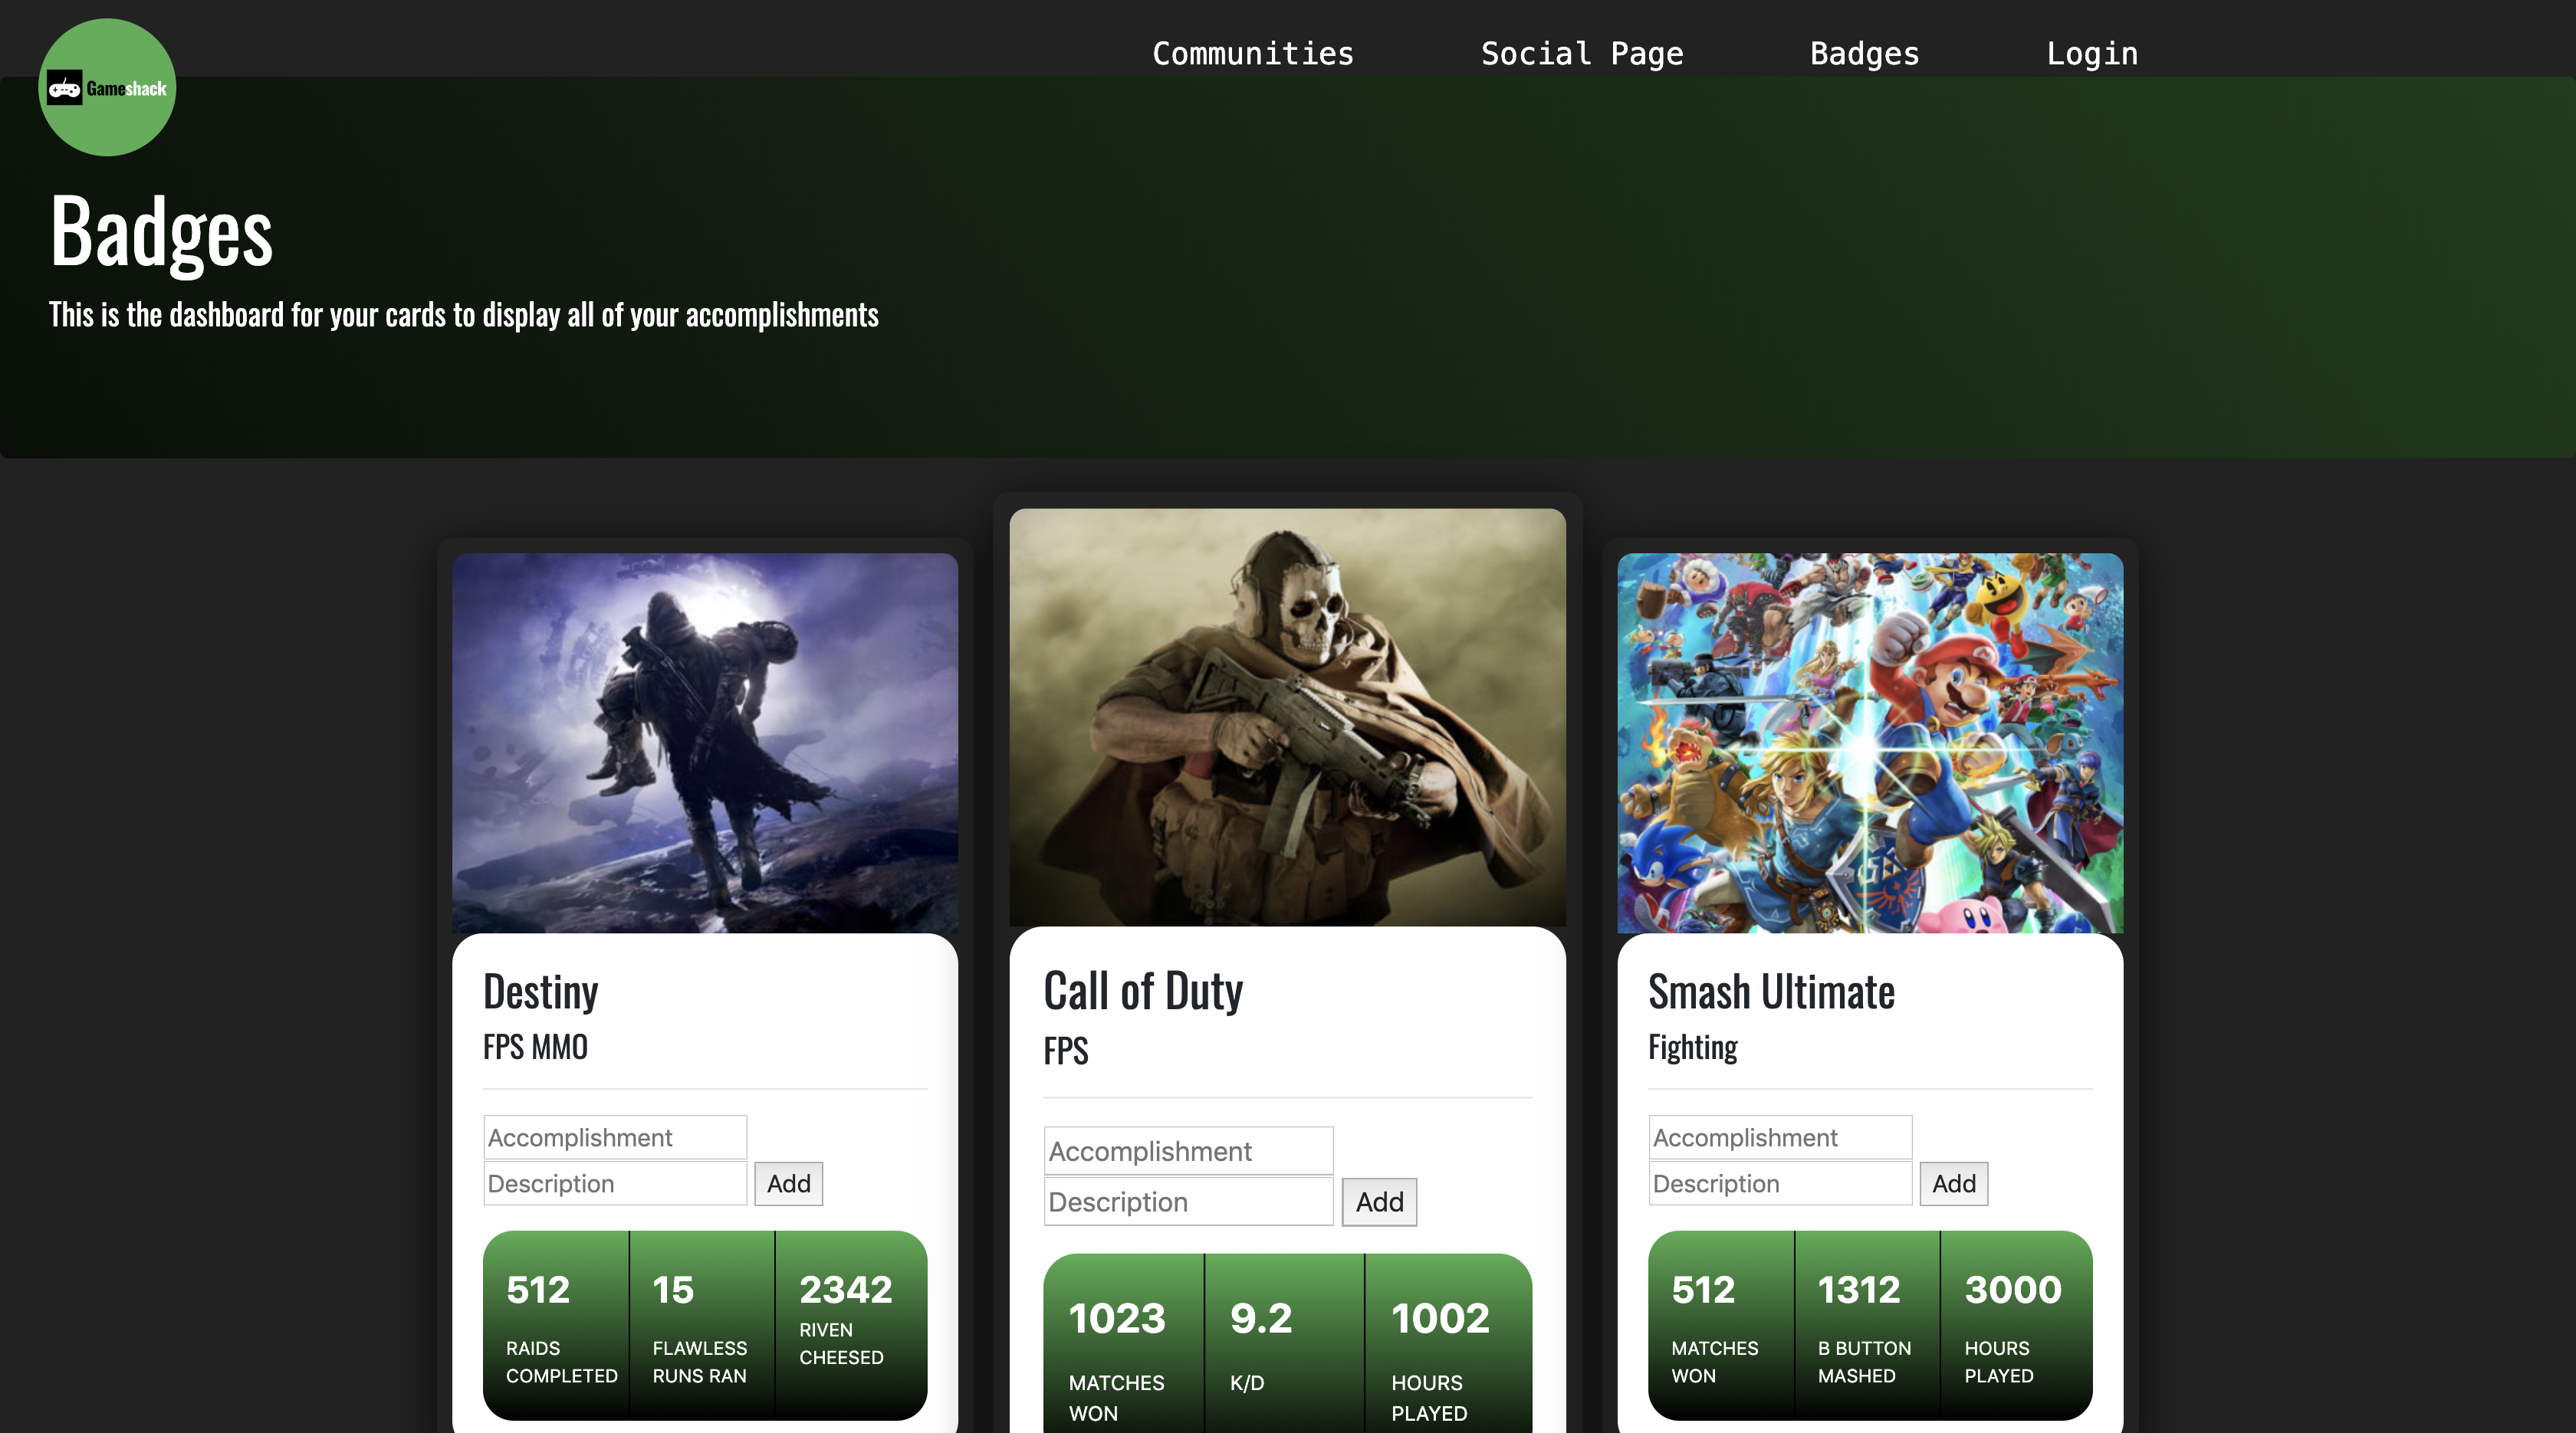Click the Gameshack controller logo
The width and height of the screenshot is (2576, 1433).
click(107, 88)
